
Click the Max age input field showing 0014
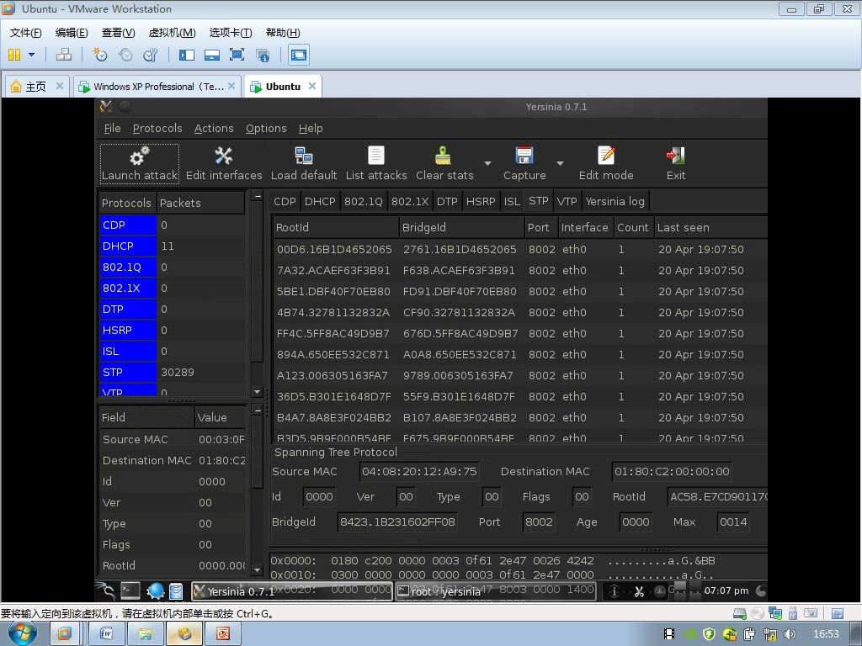coord(733,522)
